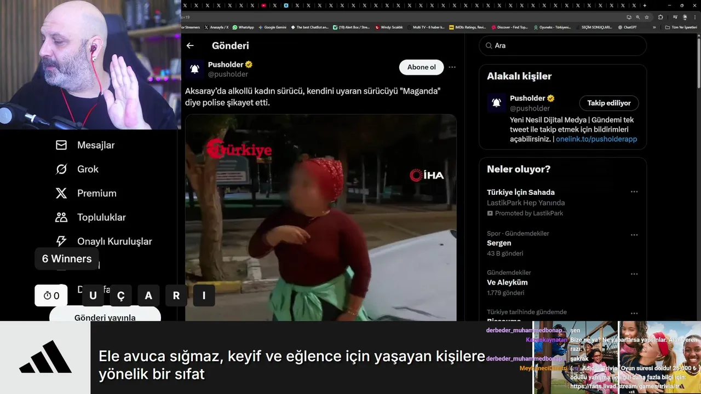Click the Topluluklar people icon
This screenshot has height=394, width=701.
pos(61,217)
